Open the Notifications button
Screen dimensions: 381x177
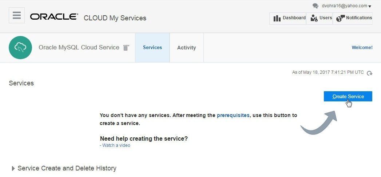coord(353,19)
